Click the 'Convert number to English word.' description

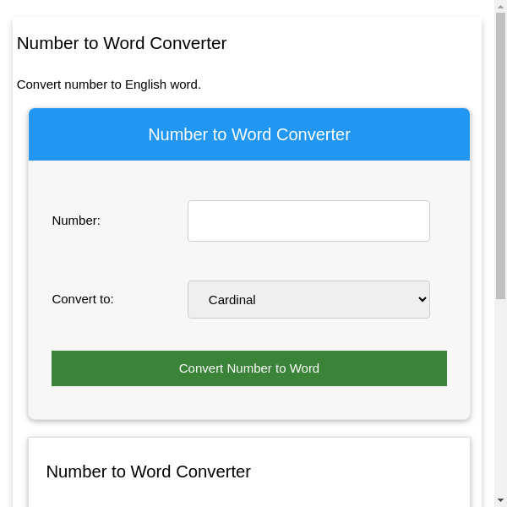point(109,84)
